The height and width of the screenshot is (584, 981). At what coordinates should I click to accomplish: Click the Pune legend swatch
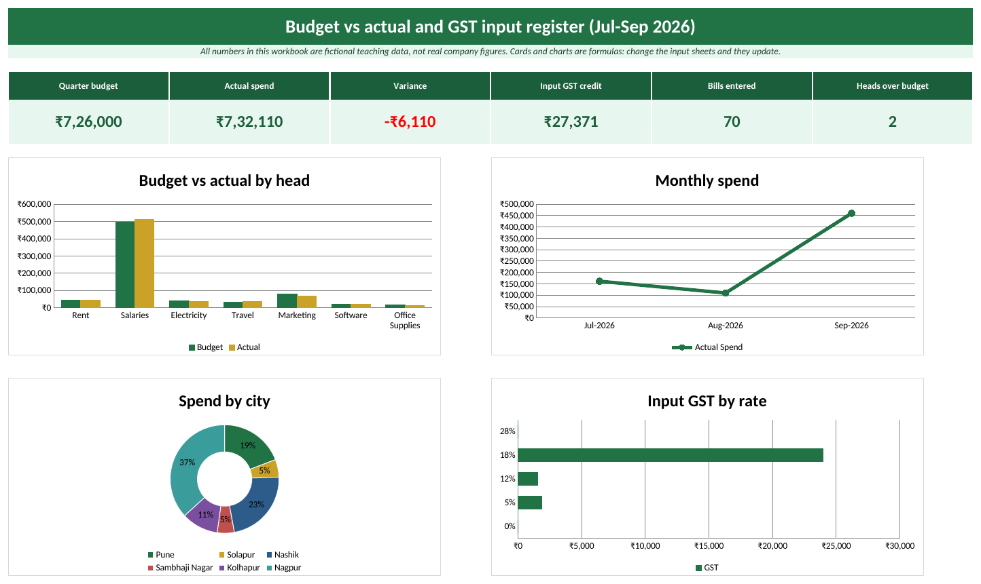(150, 555)
